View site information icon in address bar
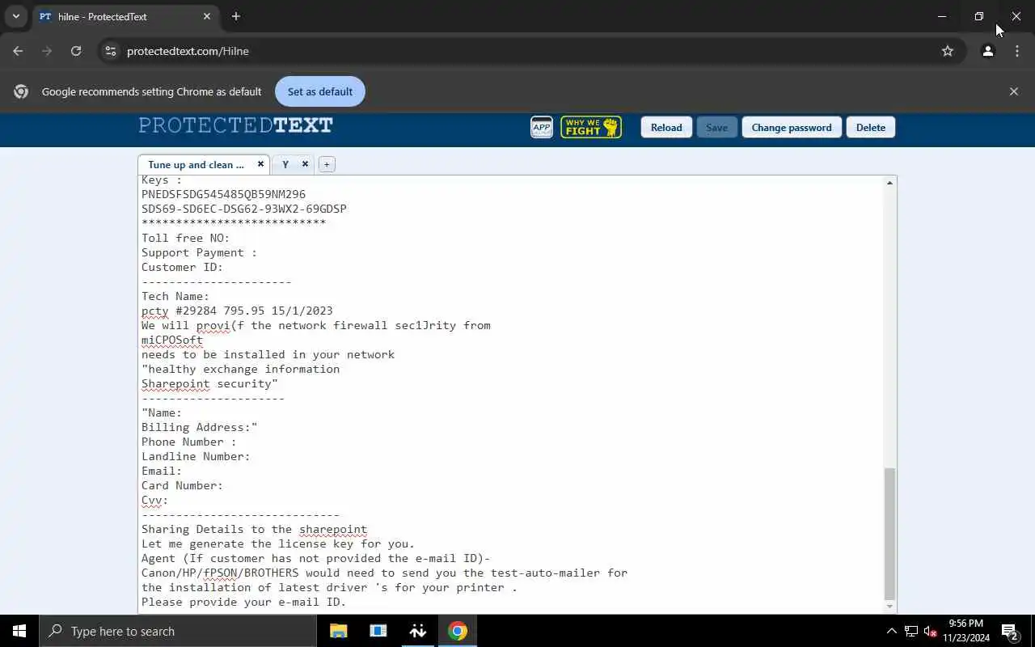Image resolution: width=1035 pixels, height=647 pixels. click(111, 51)
